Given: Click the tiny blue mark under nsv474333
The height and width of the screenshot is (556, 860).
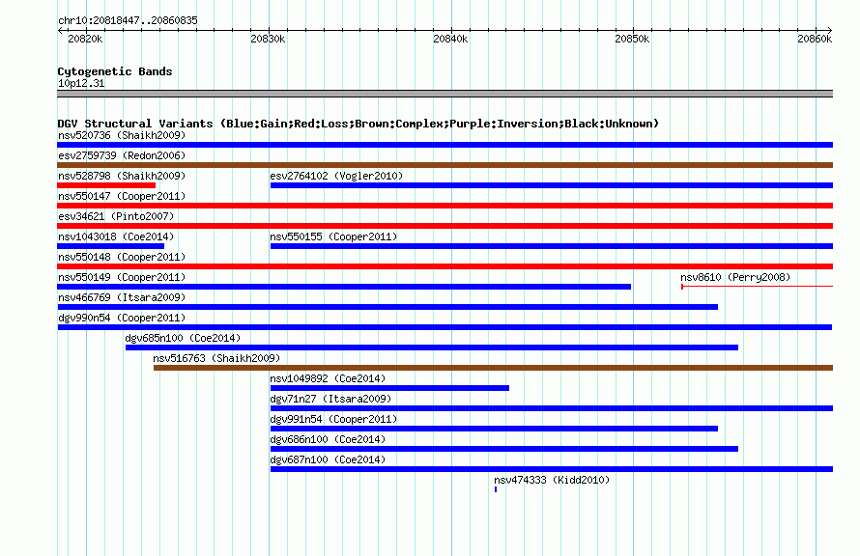Looking at the screenshot, I should (x=496, y=489).
